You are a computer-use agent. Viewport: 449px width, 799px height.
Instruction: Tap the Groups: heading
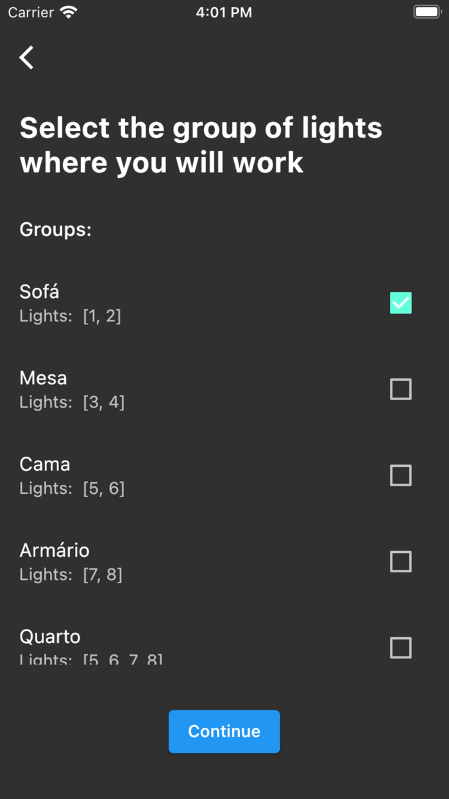tap(55, 229)
